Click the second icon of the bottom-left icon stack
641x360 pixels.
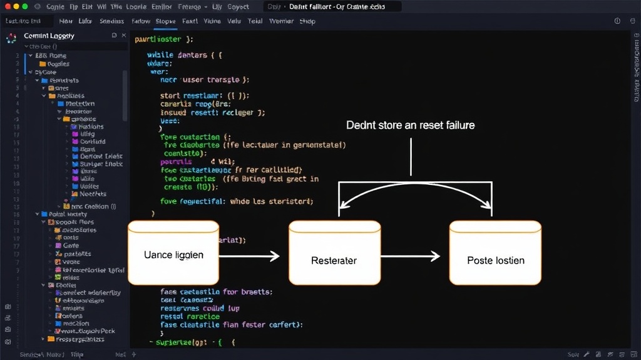8,318
